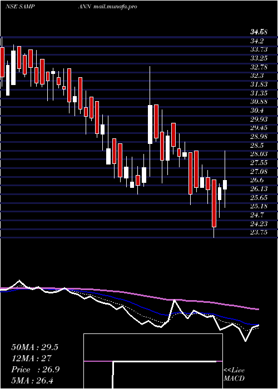This screenshot has height=389, width=278.
Task: Click the 28.03 price axis label
Action: [x=259, y=154]
